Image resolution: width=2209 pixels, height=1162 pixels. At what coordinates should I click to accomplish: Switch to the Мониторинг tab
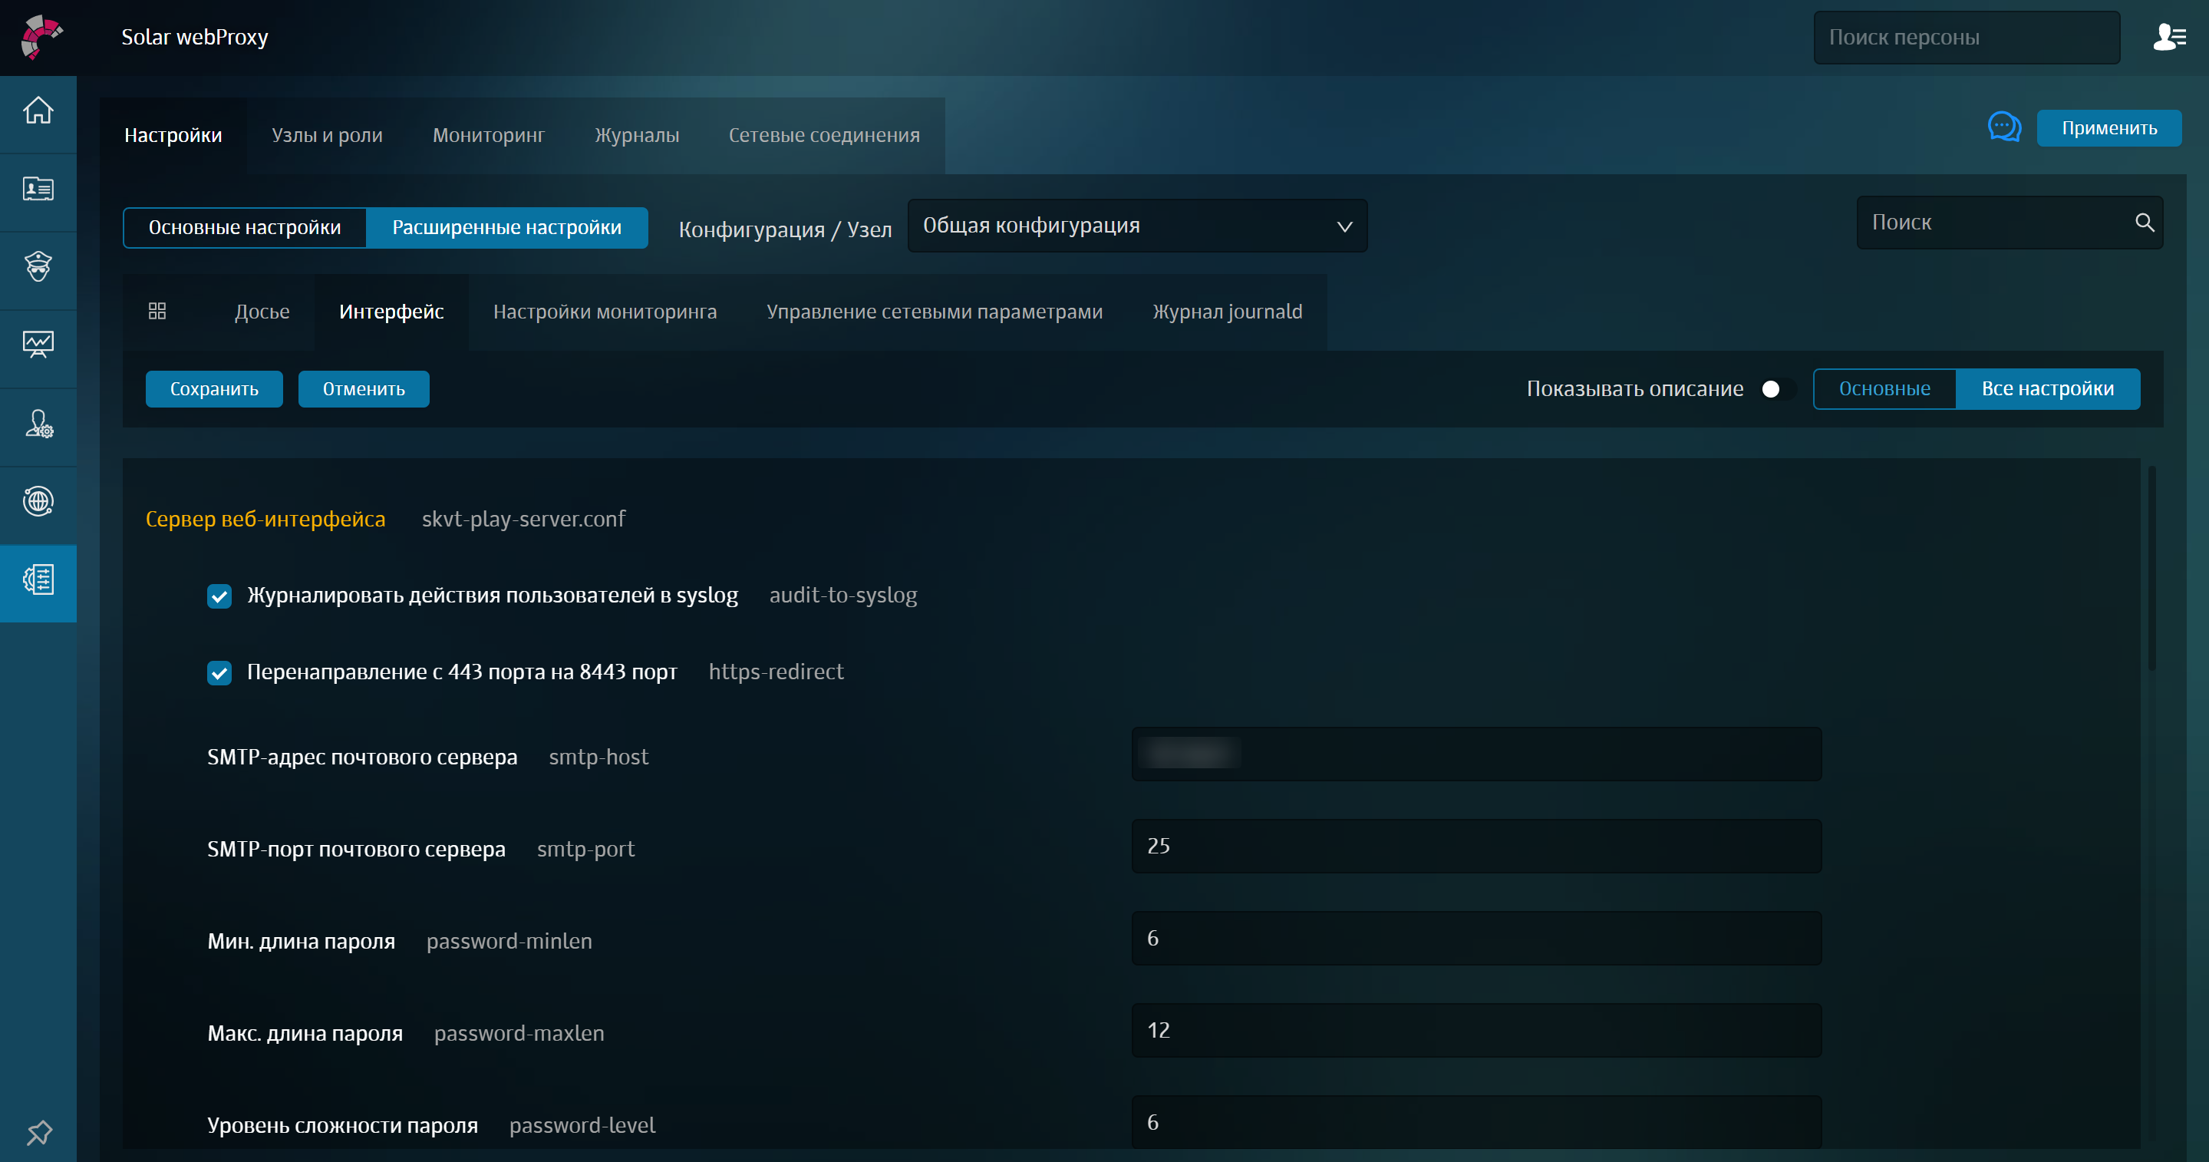[488, 134]
